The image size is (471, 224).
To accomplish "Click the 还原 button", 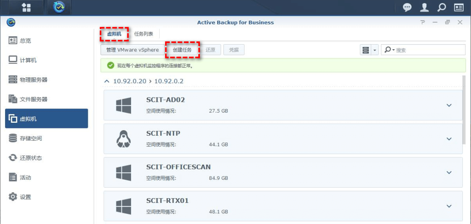I will tap(210, 50).
